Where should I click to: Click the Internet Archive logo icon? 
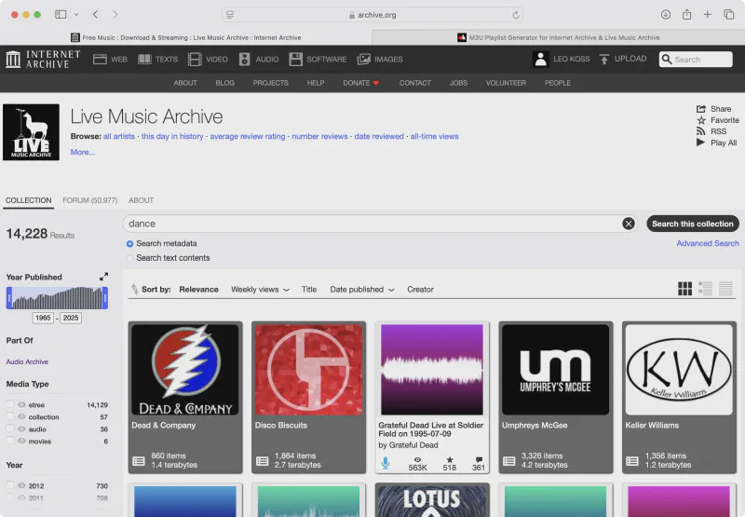(x=13, y=60)
